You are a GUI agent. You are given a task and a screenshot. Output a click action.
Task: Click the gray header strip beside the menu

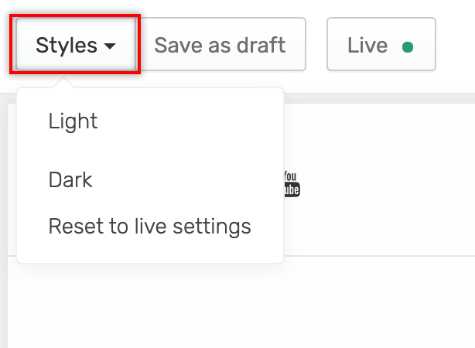click(378, 98)
